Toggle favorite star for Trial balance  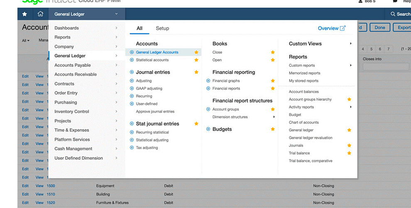point(349,153)
